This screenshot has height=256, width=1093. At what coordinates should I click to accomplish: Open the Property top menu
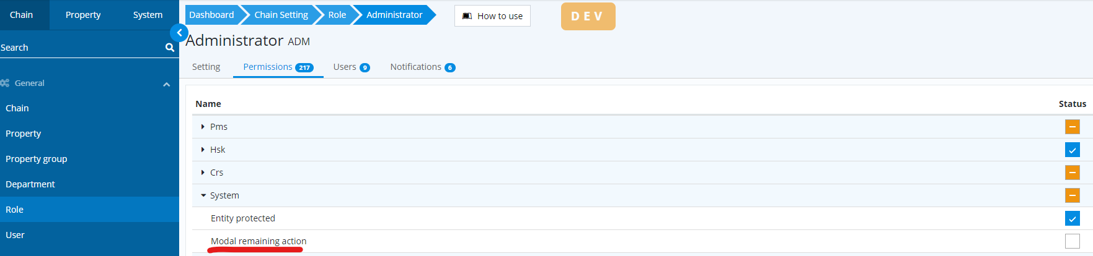pos(83,15)
